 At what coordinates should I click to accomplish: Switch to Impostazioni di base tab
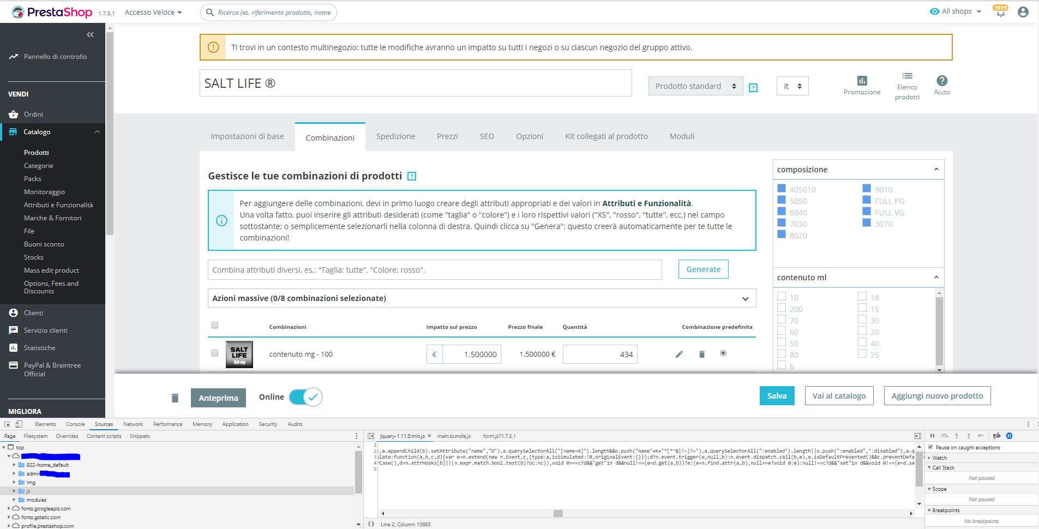coord(247,136)
